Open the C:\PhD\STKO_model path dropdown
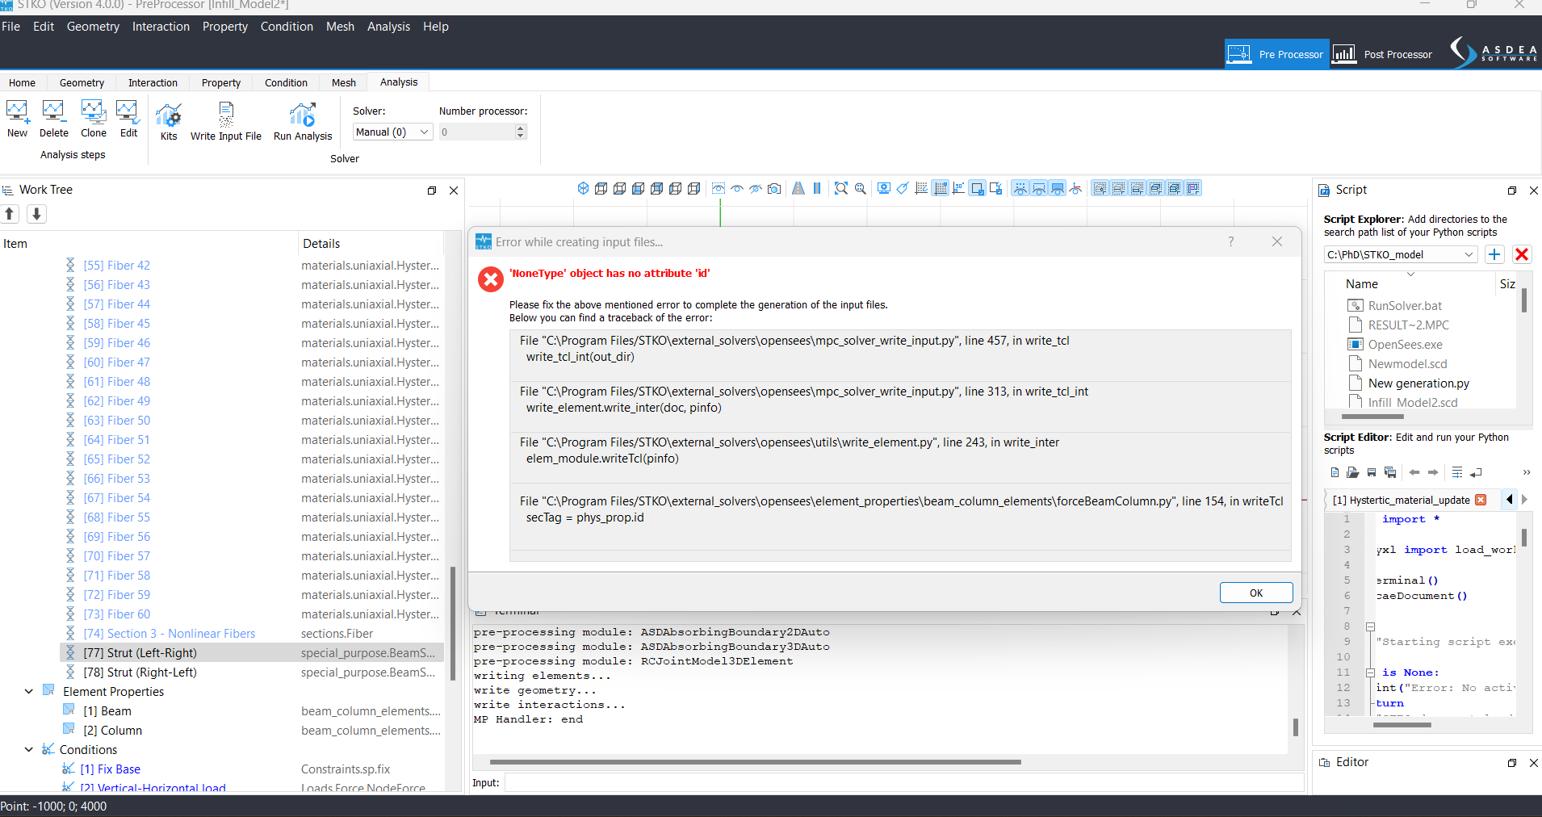This screenshot has width=1542, height=817. point(1401,254)
